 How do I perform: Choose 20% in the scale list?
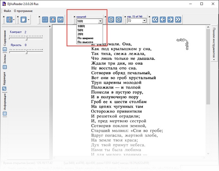pyautogui.click(x=80, y=34)
